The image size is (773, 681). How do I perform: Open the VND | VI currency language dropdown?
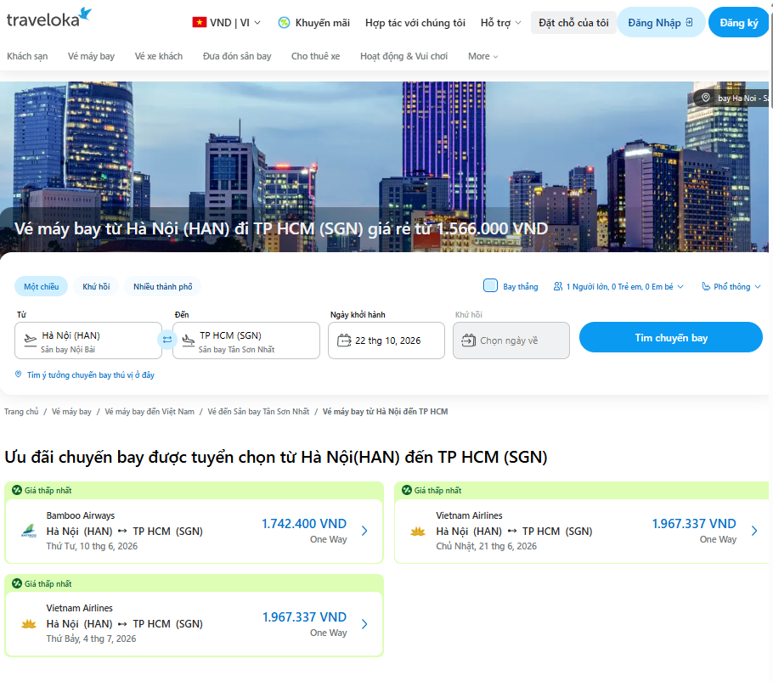(x=227, y=23)
